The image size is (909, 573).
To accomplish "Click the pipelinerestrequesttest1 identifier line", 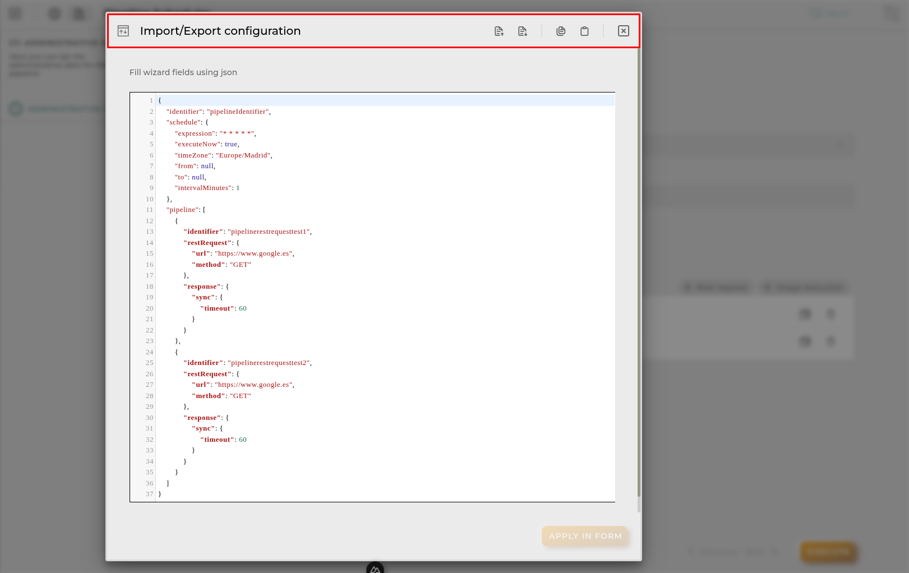I will (x=247, y=232).
